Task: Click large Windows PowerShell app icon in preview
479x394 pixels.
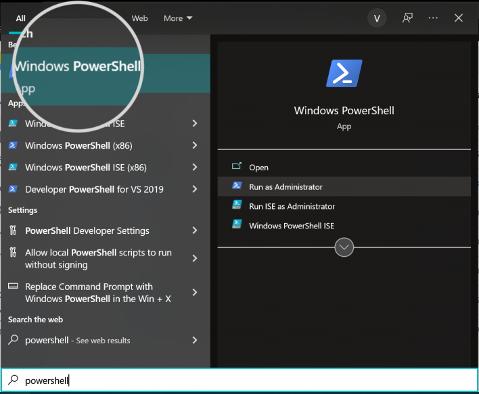Action: [x=344, y=74]
